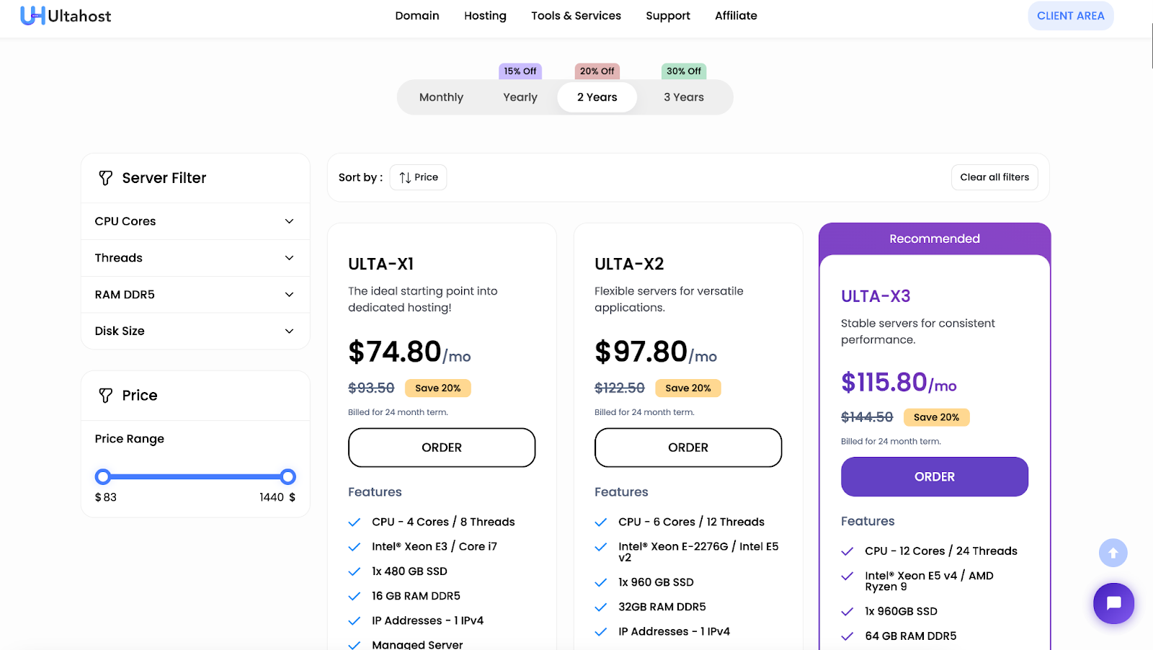The image size is (1153, 650).
Task: Click the Save 20% badge on ULTA-X1
Action: [x=438, y=388]
